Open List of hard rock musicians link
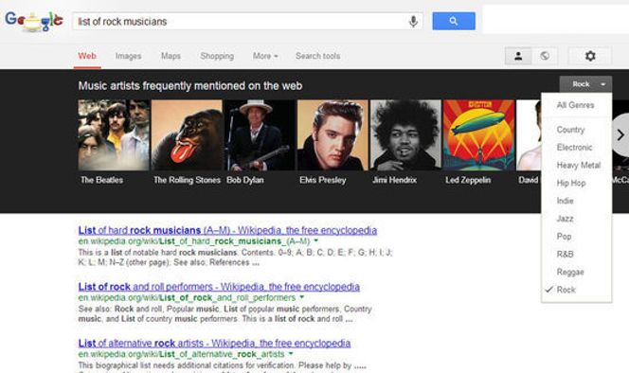Viewport: 629px width, 373px height. click(227, 230)
